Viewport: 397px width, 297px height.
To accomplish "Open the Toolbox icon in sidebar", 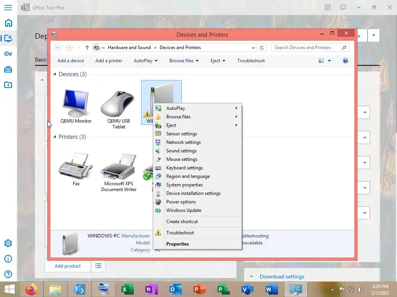I will coord(8,69).
